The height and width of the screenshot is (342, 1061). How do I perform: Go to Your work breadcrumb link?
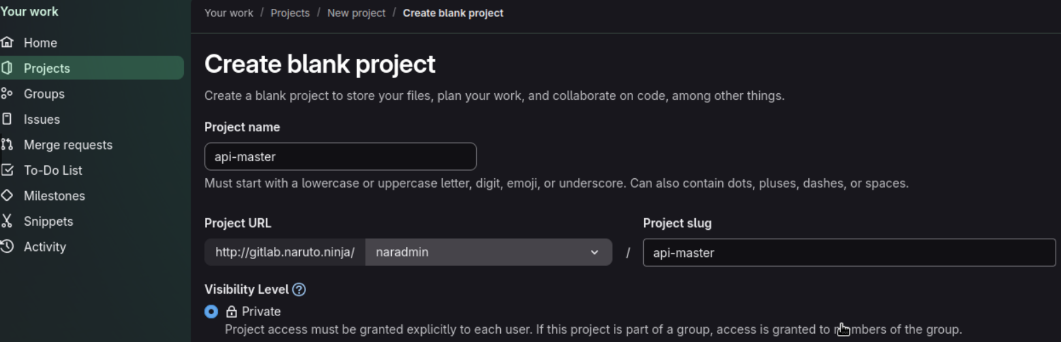[x=228, y=13]
